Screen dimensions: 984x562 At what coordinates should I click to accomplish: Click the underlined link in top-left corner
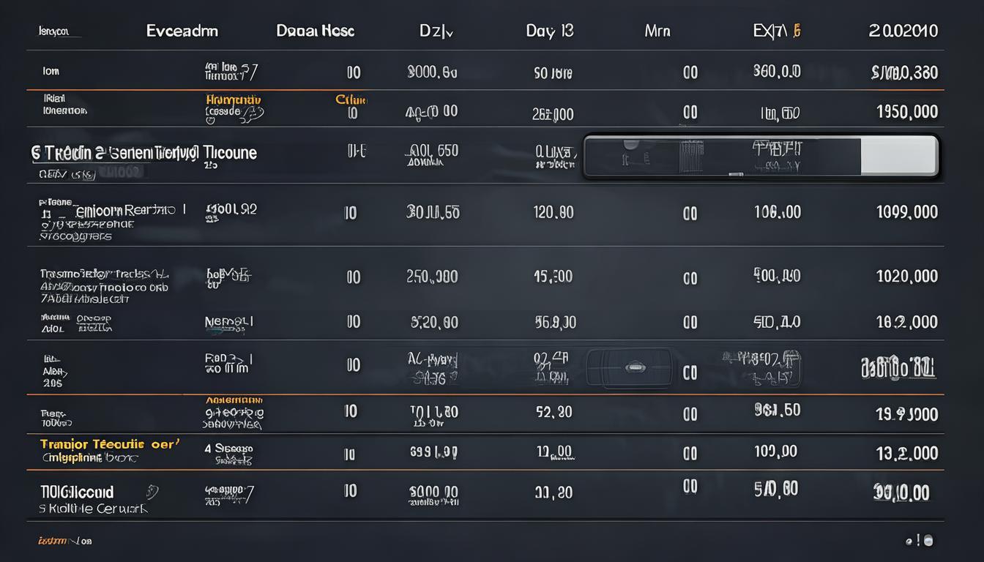[x=53, y=32]
